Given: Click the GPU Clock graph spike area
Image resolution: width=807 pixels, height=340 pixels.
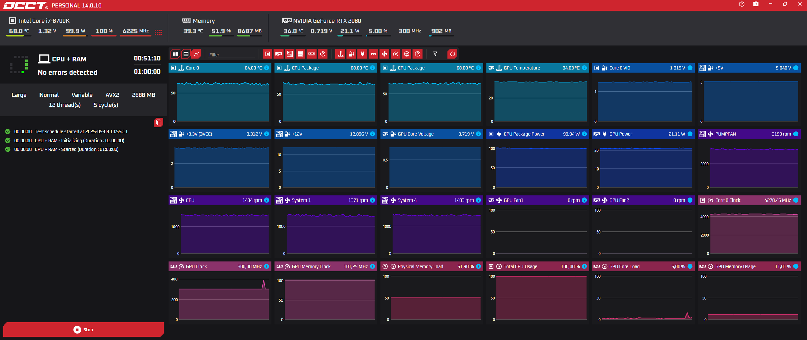Looking at the screenshot, I should 264,285.
